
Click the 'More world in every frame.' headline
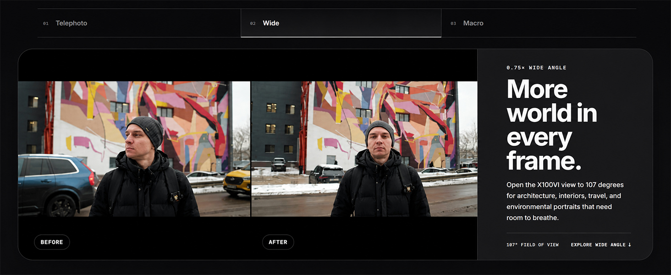[x=552, y=125]
